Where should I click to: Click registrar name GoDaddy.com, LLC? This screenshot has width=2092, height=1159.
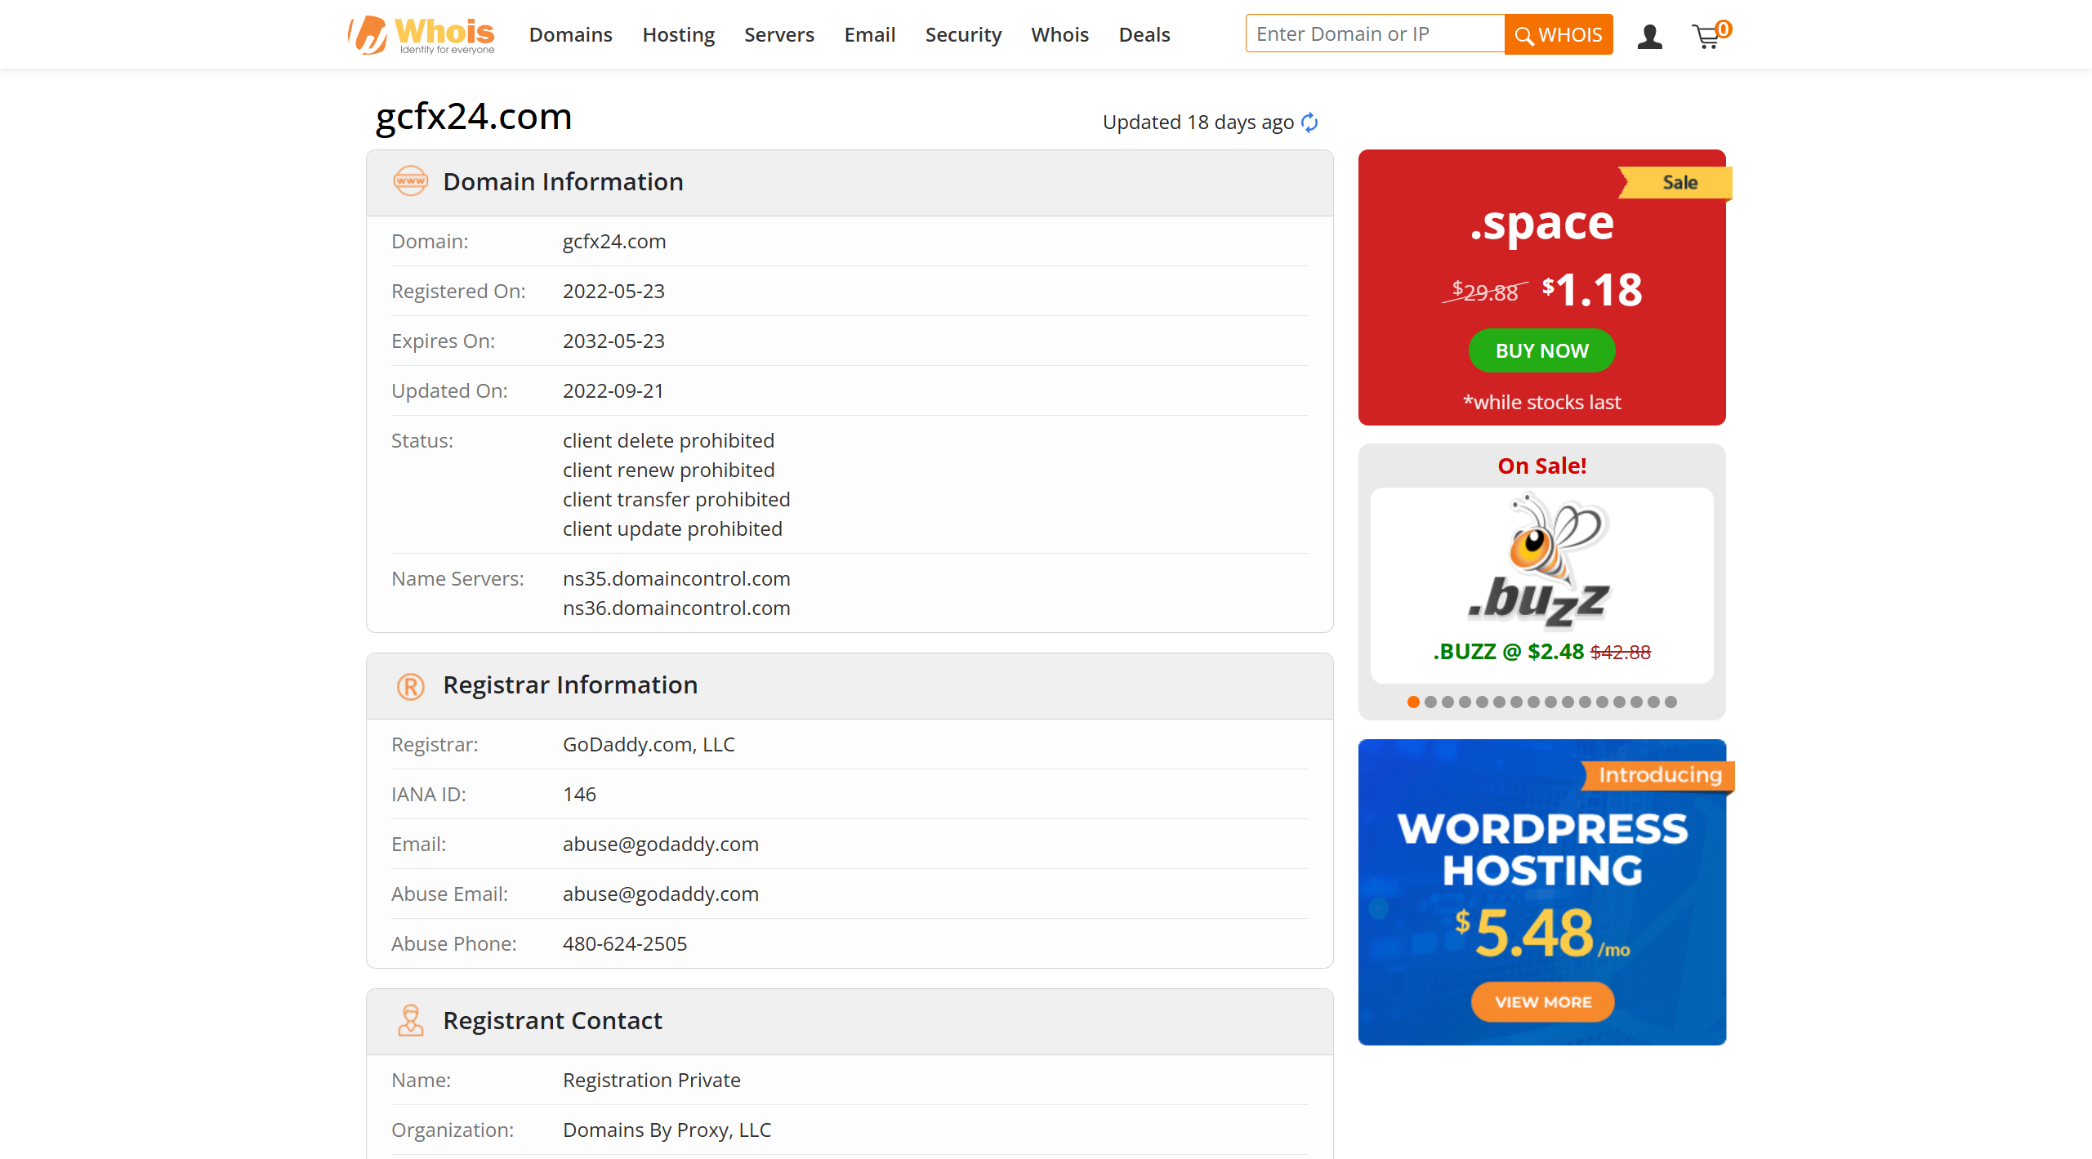[x=649, y=744]
